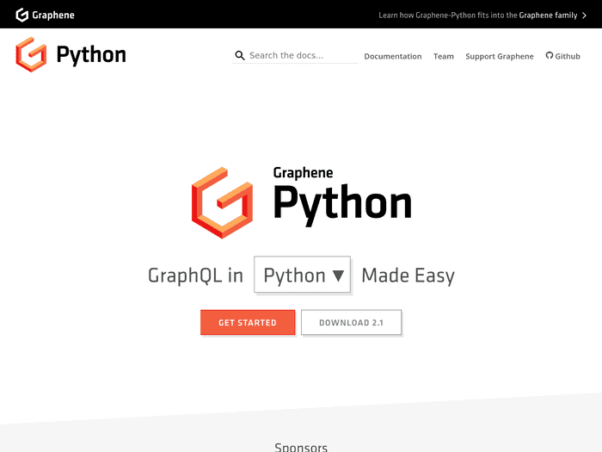Viewport: 602px width, 452px height.
Task: Click the Graphene wordmark in top bar
Action: pyautogui.click(x=53, y=15)
